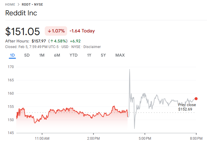Select the MAX time range
Image resolution: width=207 pixels, height=145 pixels.
click(x=120, y=55)
